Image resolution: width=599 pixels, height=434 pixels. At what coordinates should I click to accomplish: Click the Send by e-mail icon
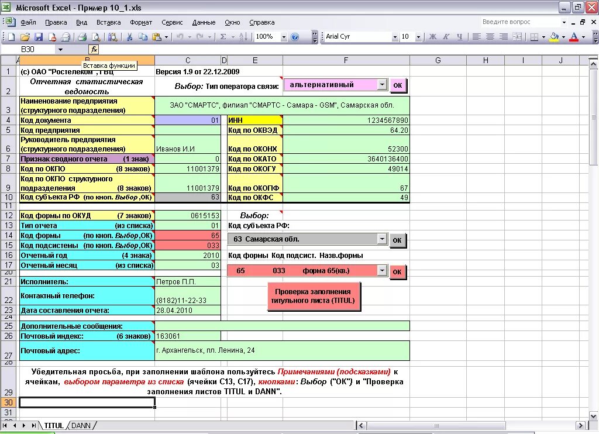[66, 37]
